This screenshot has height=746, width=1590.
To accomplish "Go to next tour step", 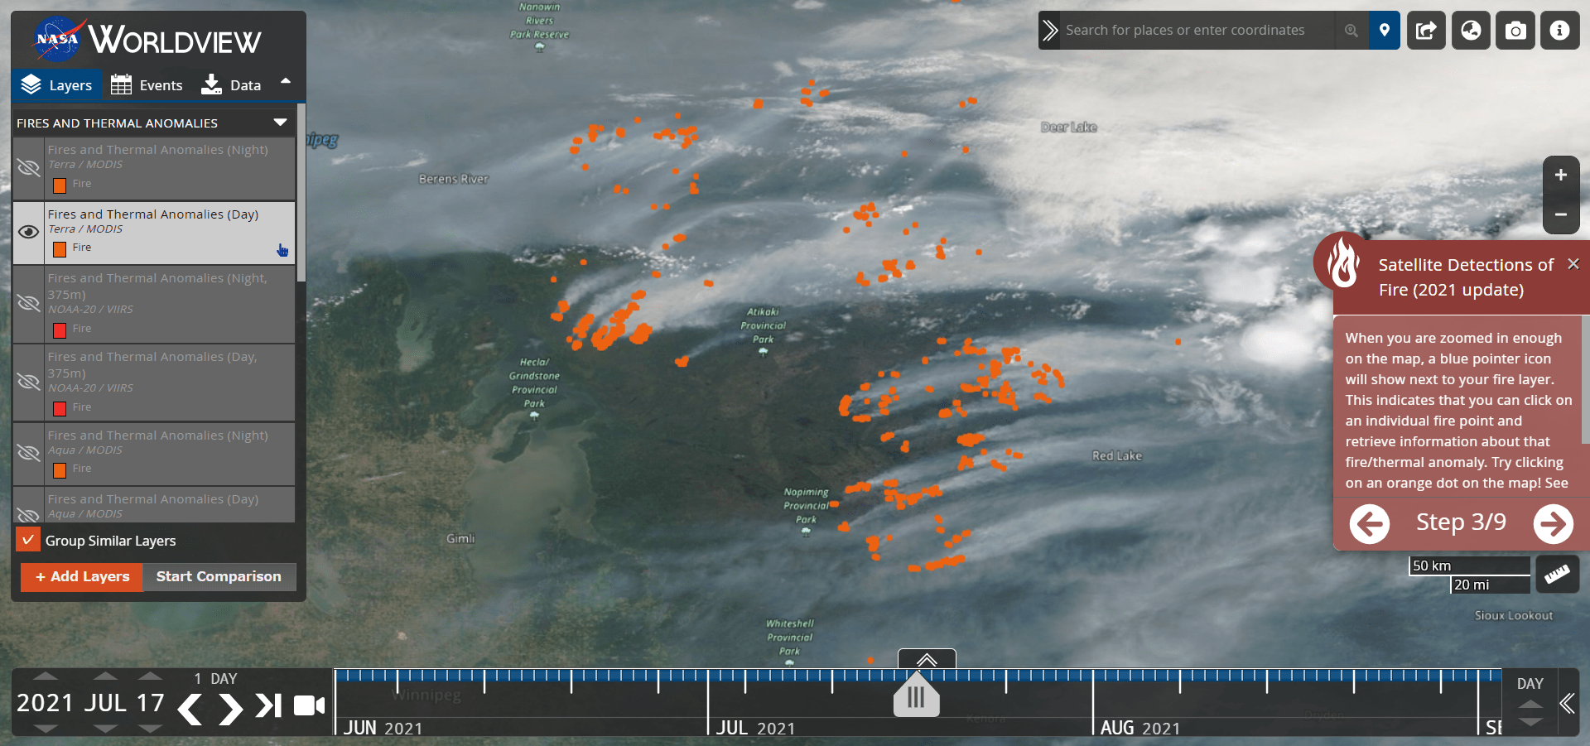I will coord(1554,523).
